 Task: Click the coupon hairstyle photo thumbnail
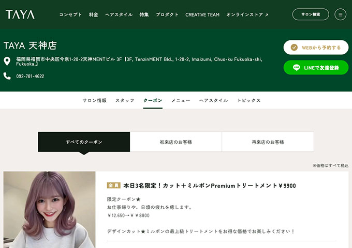pyautogui.click(x=49, y=210)
